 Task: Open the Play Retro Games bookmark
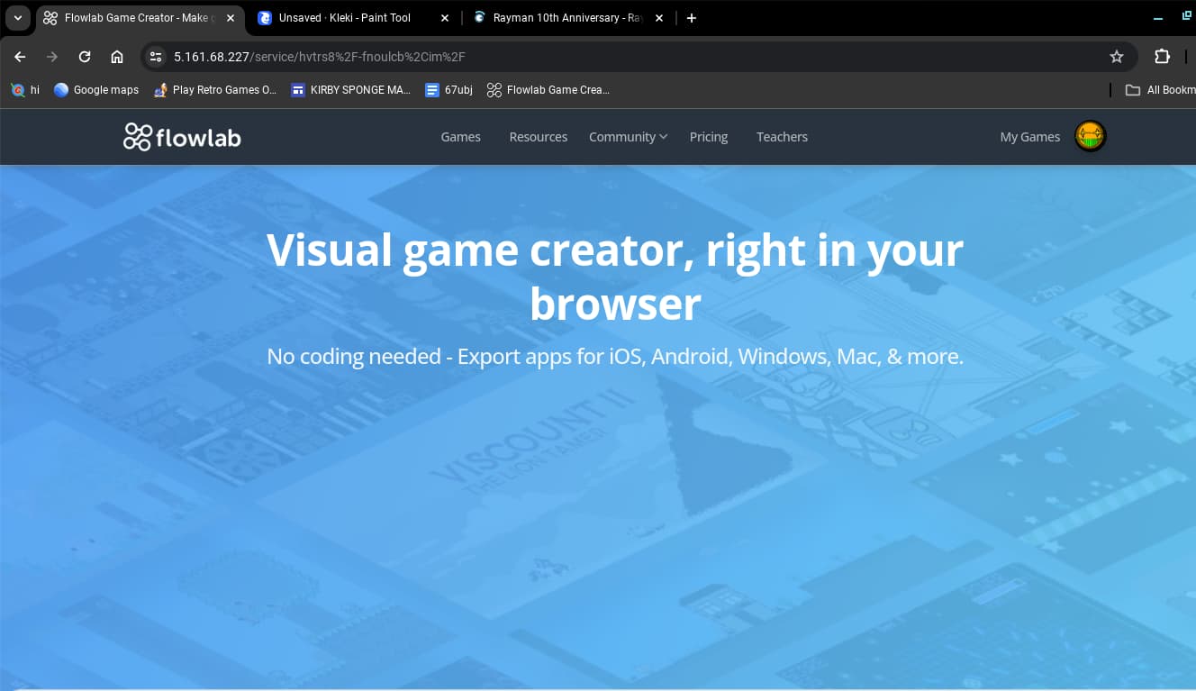click(x=215, y=90)
